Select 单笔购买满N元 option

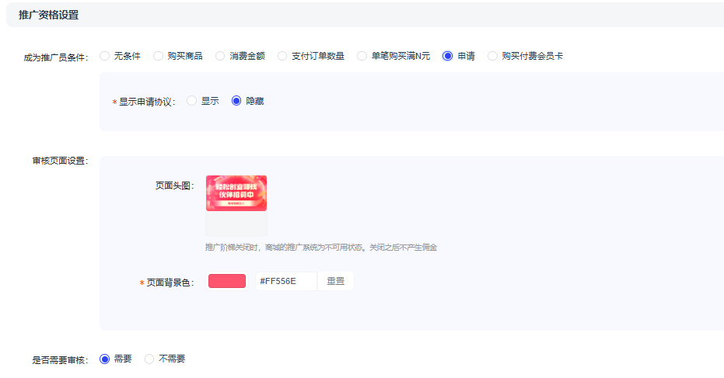tap(362, 56)
